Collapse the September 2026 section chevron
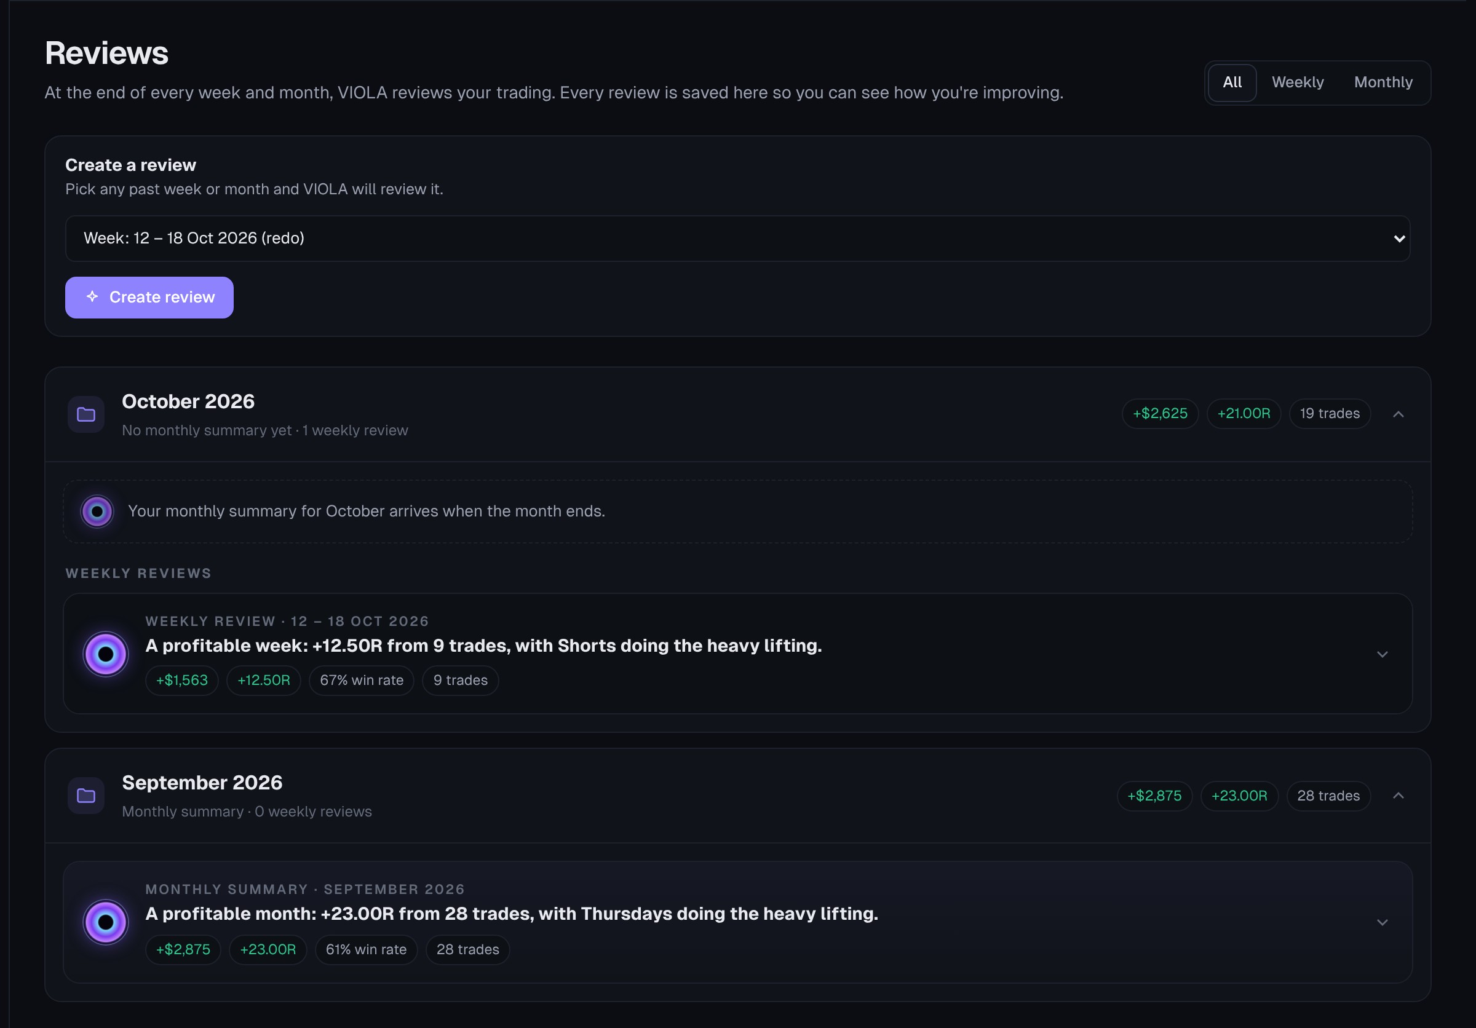Image resolution: width=1476 pixels, height=1028 pixels. (1399, 796)
